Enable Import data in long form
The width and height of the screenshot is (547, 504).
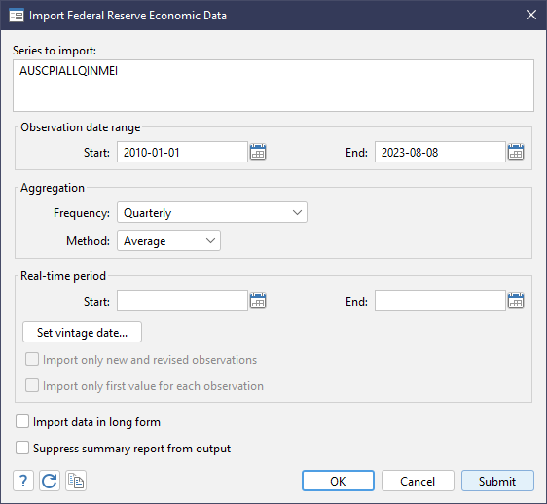tap(22, 421)
